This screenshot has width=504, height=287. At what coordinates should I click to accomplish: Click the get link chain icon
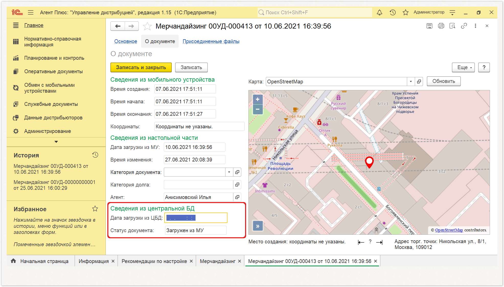[x=464, y=26]
